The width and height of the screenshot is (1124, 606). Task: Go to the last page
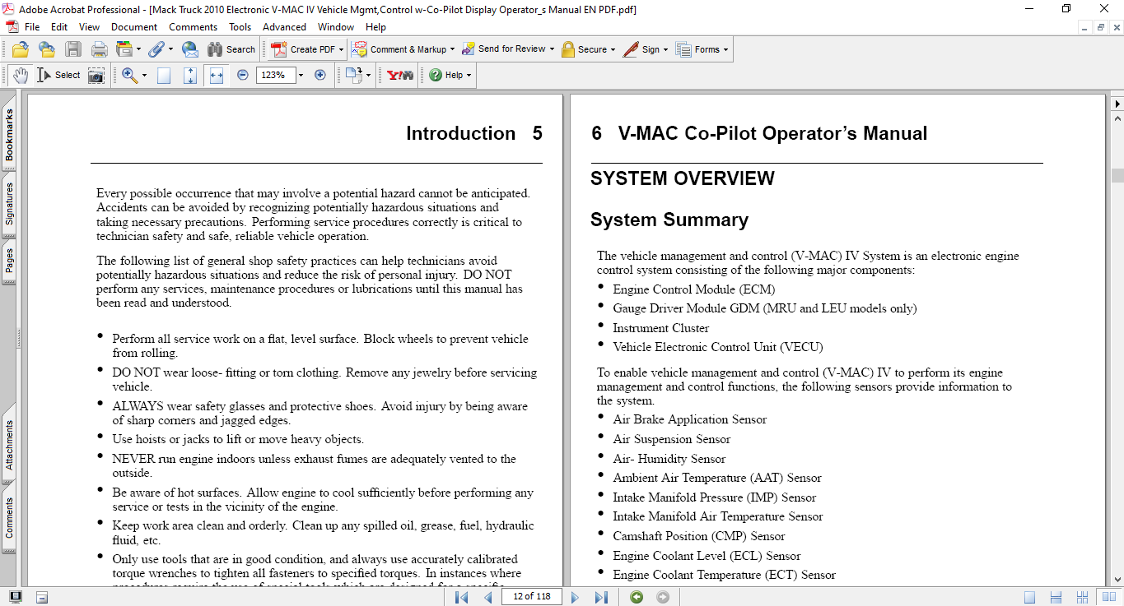tap(601, 597)
